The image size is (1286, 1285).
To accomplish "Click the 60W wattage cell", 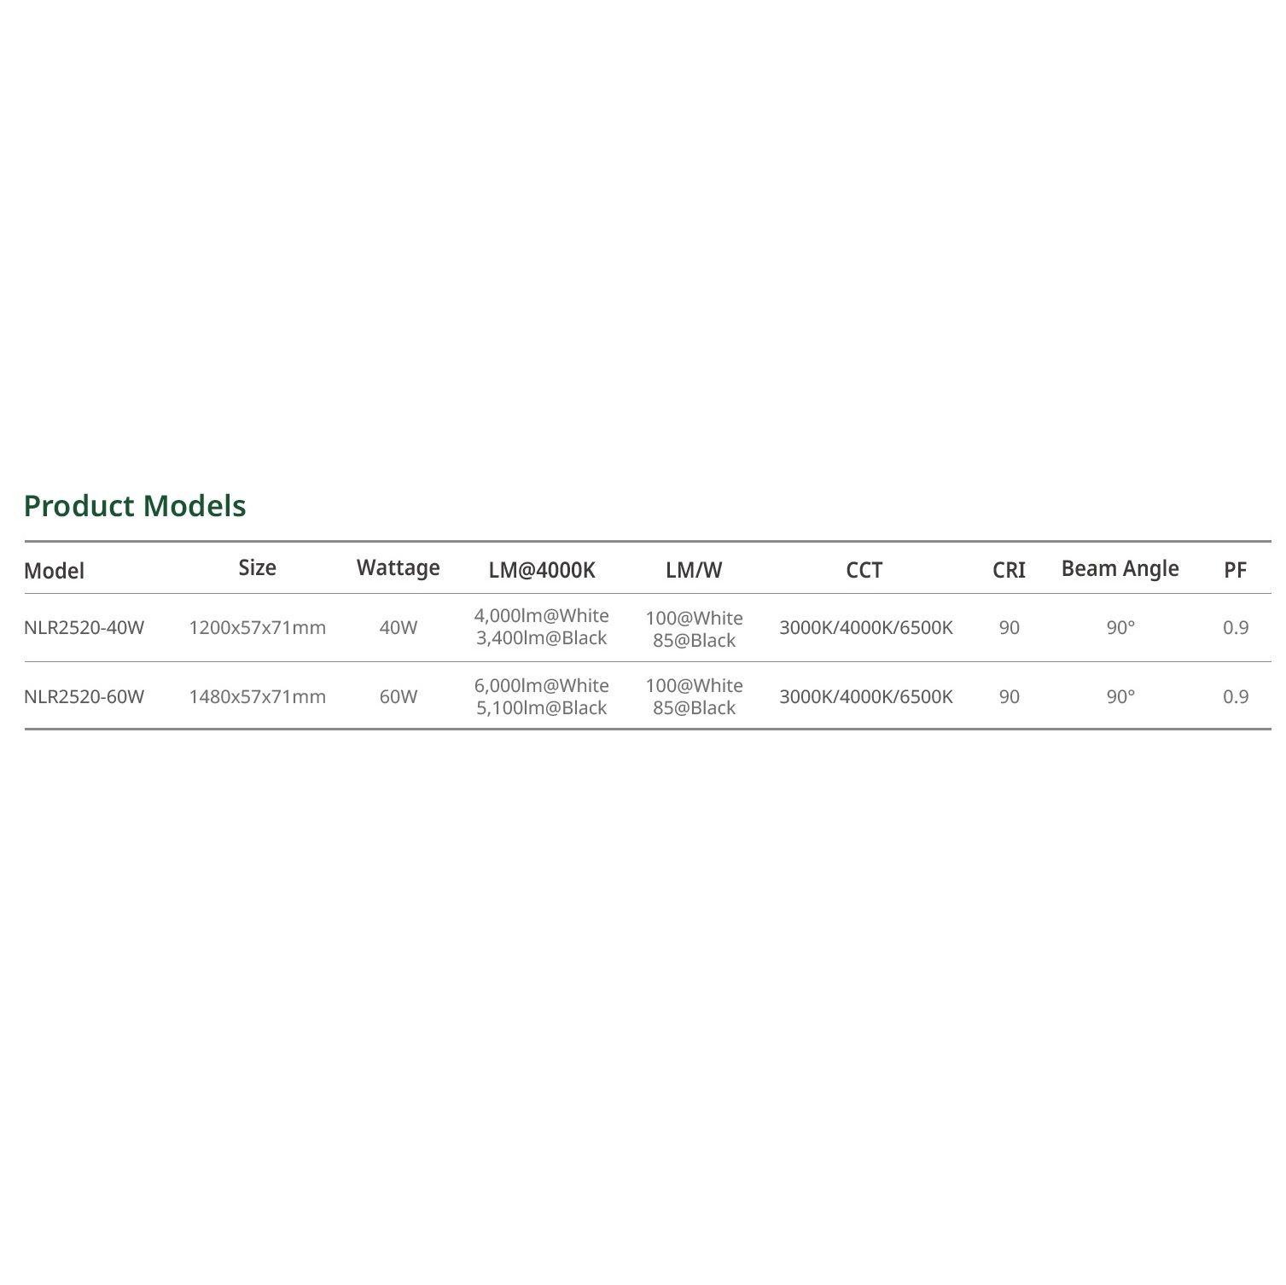I will click(399, 697).
